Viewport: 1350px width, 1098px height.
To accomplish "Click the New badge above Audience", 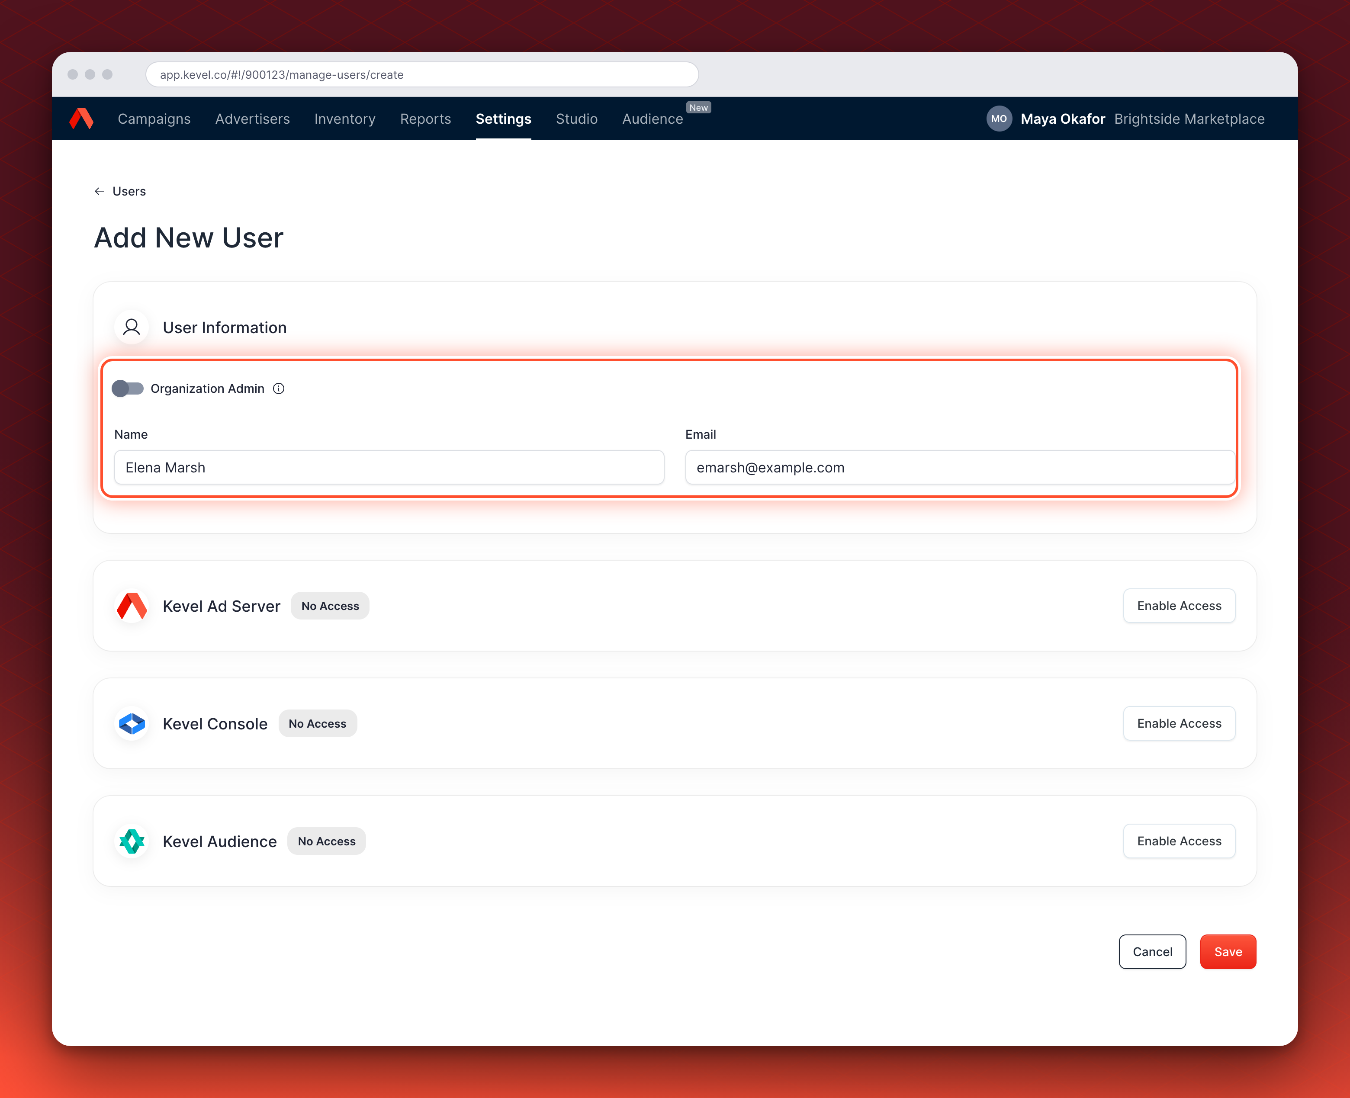I will click(x=698, y=108).
